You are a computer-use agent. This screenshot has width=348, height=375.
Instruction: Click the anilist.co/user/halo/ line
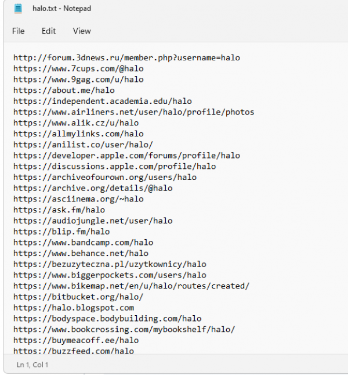point(83,145)
